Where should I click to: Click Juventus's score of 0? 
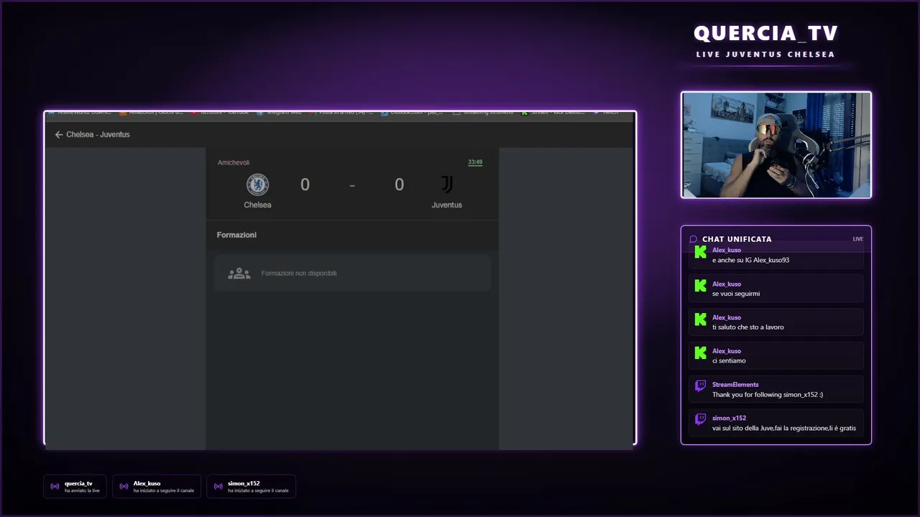pos(399,185)
